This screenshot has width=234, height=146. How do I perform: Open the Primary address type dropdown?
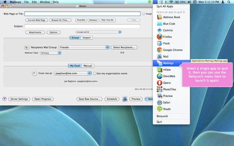pos(50,53)
